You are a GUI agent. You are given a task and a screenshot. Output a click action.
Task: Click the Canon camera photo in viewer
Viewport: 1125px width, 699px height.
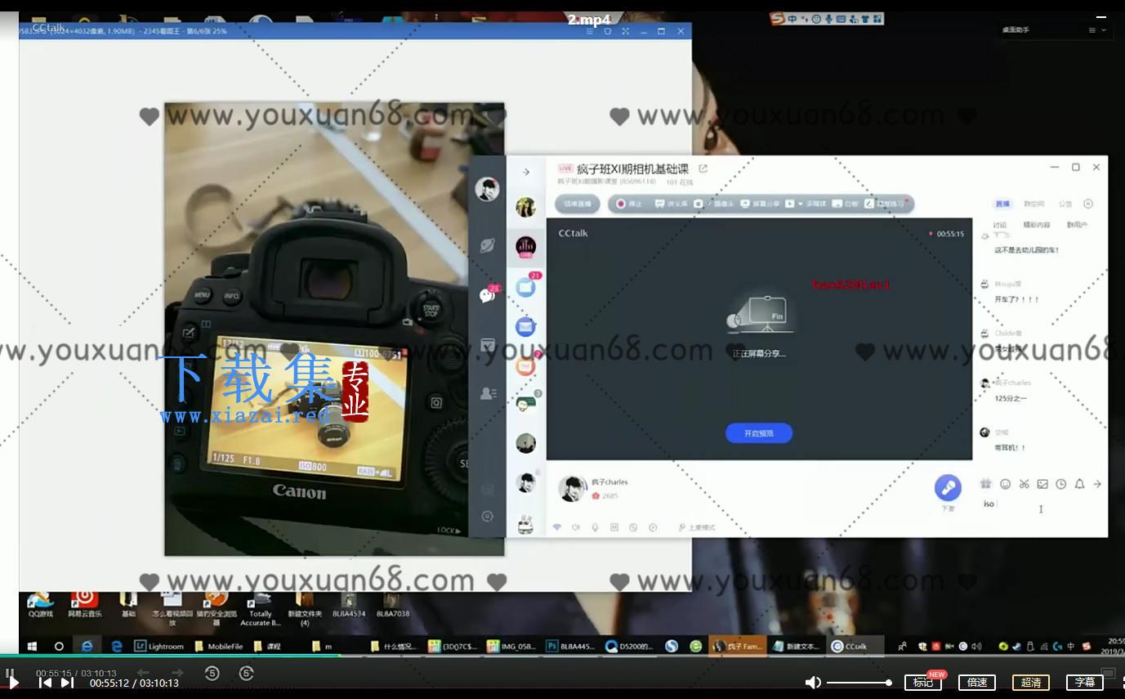pyautogui.click(x=334, y=329)
